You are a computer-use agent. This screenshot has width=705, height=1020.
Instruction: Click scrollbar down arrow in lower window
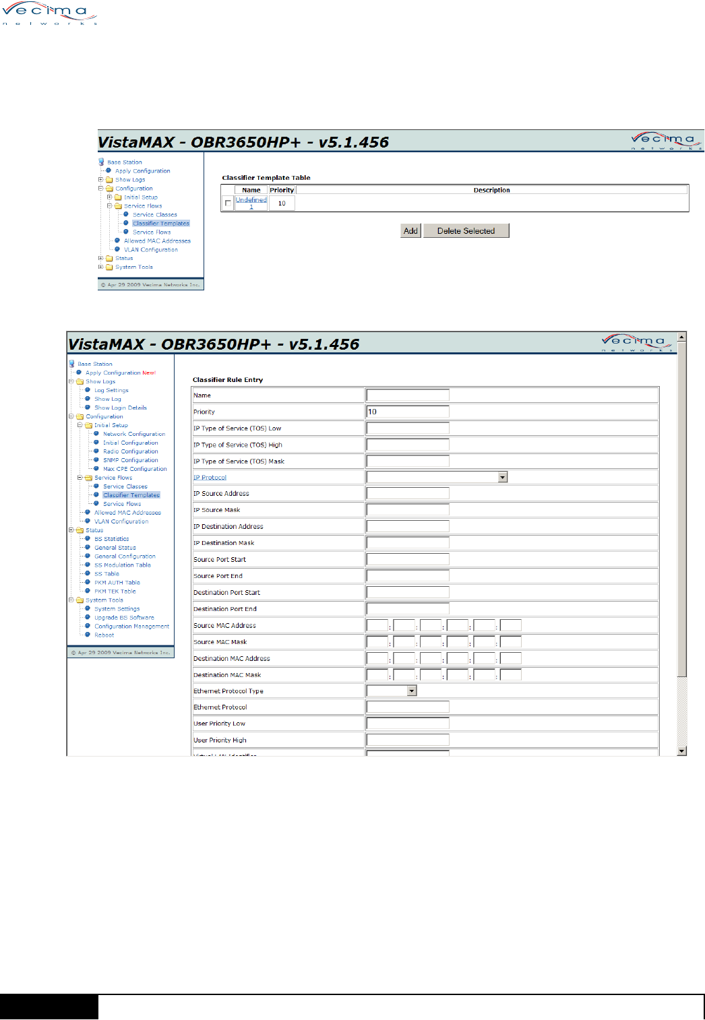point(682,751)
